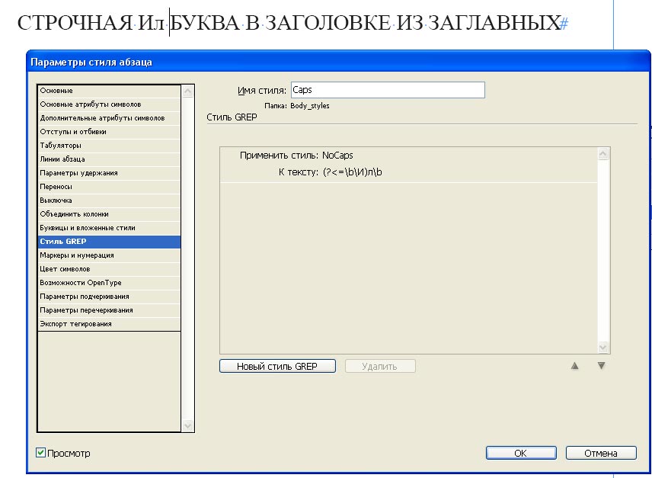Screen dimensions: 652x478
Task: Click the disabled Удалить button
Action: (380, 366)
